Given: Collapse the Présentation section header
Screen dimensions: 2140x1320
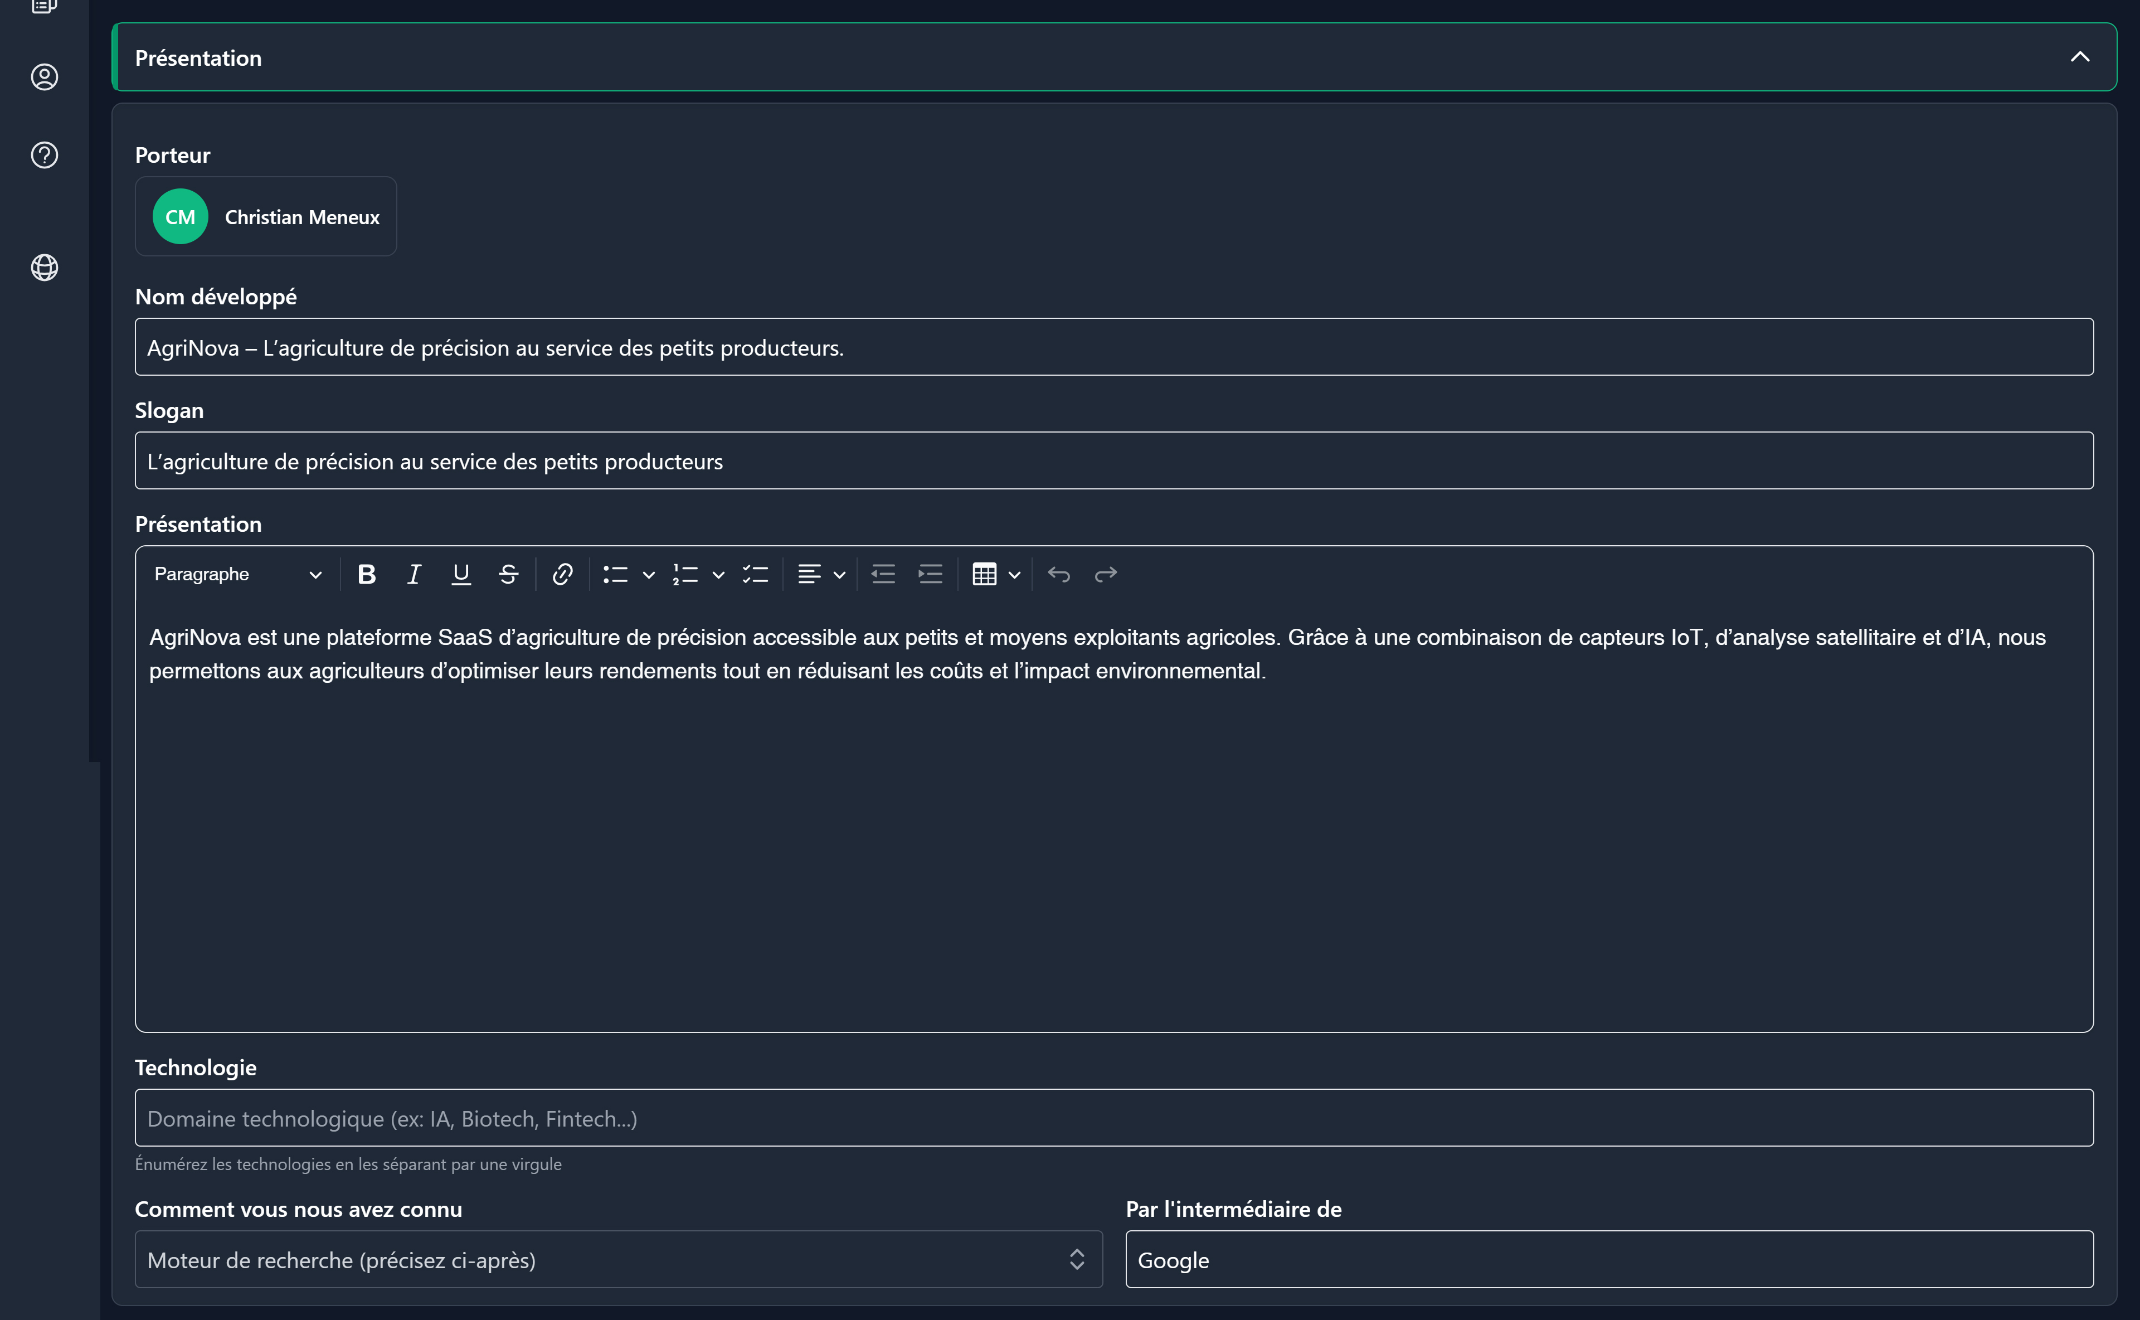Looking at the screenshot, I should [x=2080, y=57].
